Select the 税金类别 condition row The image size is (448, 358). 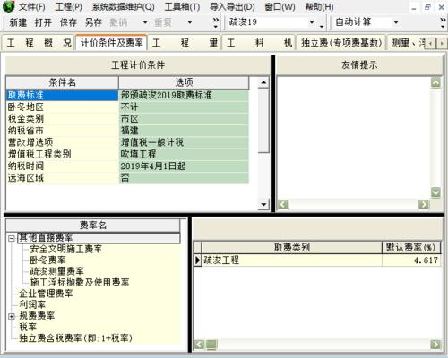click(x=62, y=119)
